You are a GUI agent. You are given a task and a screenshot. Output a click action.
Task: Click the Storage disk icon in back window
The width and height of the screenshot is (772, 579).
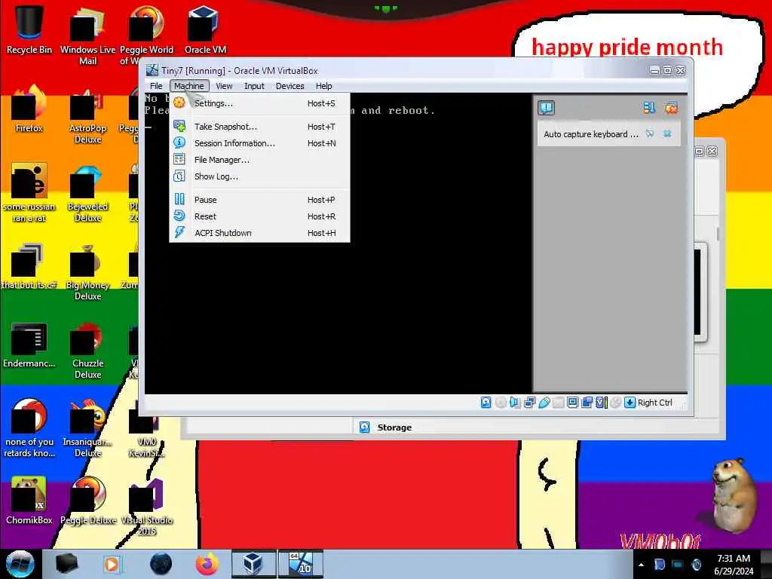coord(364,427)
